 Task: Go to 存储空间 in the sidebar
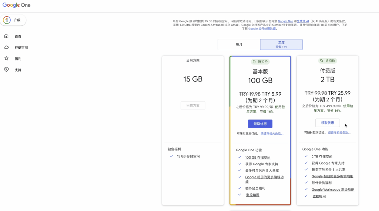(21, 48)
